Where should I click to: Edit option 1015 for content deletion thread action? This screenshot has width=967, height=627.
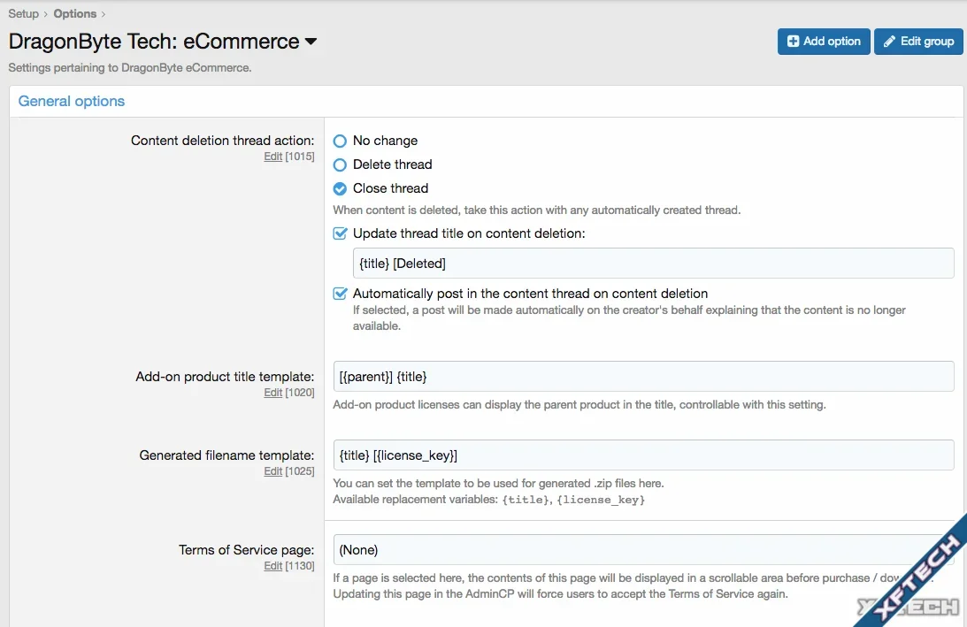pyautogui.click(x=273, y=157)
